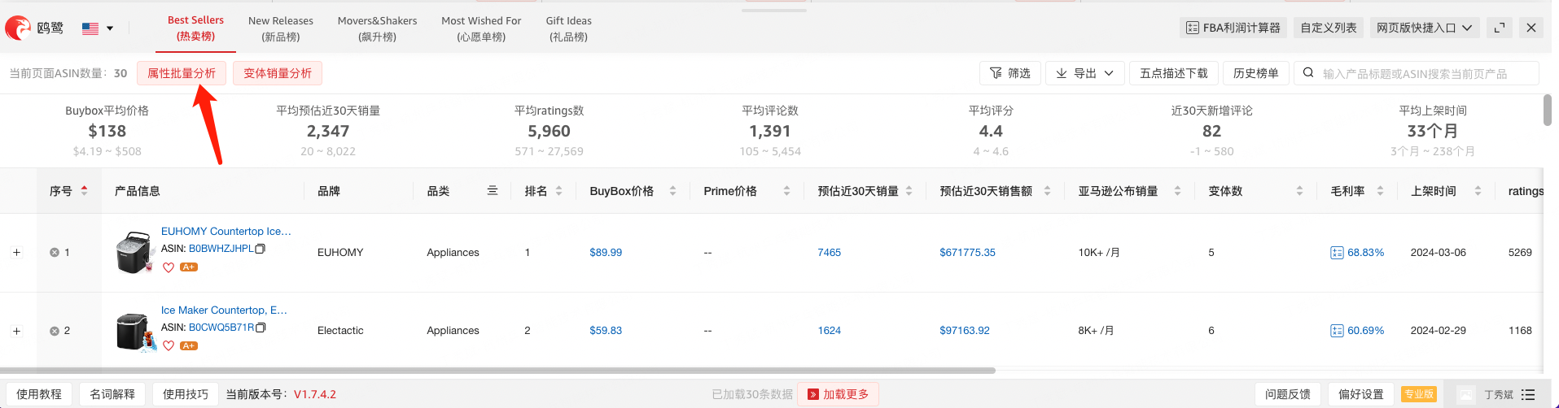This screenshot has height=408, width=1559.
Task: Sort by 排名 column arrows
Action: click(x=558, y=191)
